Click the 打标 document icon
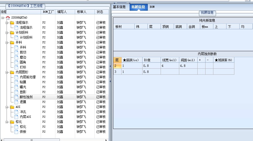The image size is (253, 141). coord(16,67)
